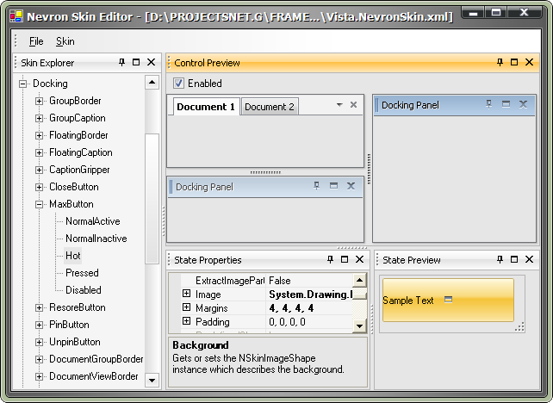Expand the DocumentGroupBorder node

click(x=39, y=360)
